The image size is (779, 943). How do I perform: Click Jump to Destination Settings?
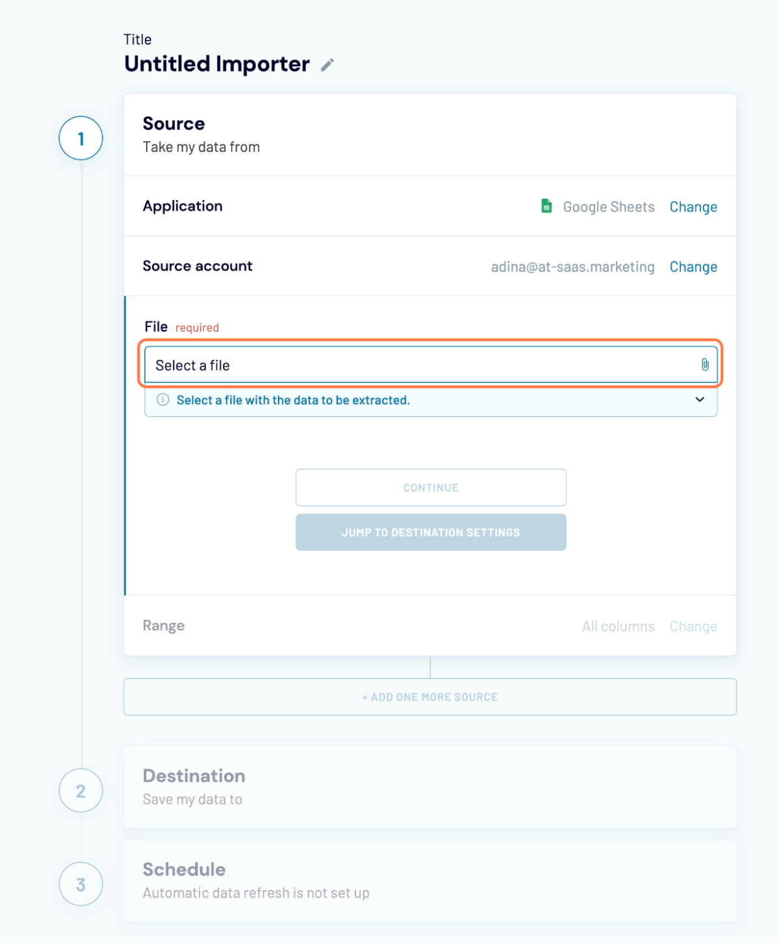coord(430,532)
